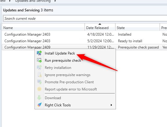Image resolution: width=167 pixels, height=127 pixels.
Task: Click the Install Update Pack icon
Action: pos(39,53)
